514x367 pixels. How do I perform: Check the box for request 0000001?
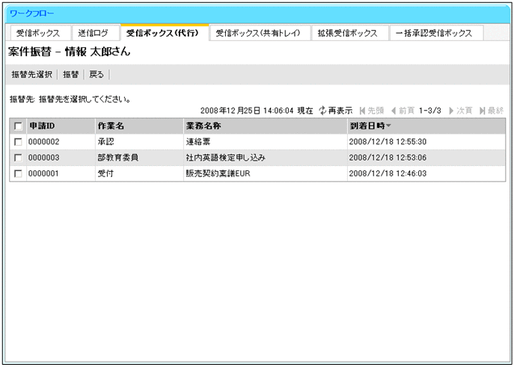(18, 173)
